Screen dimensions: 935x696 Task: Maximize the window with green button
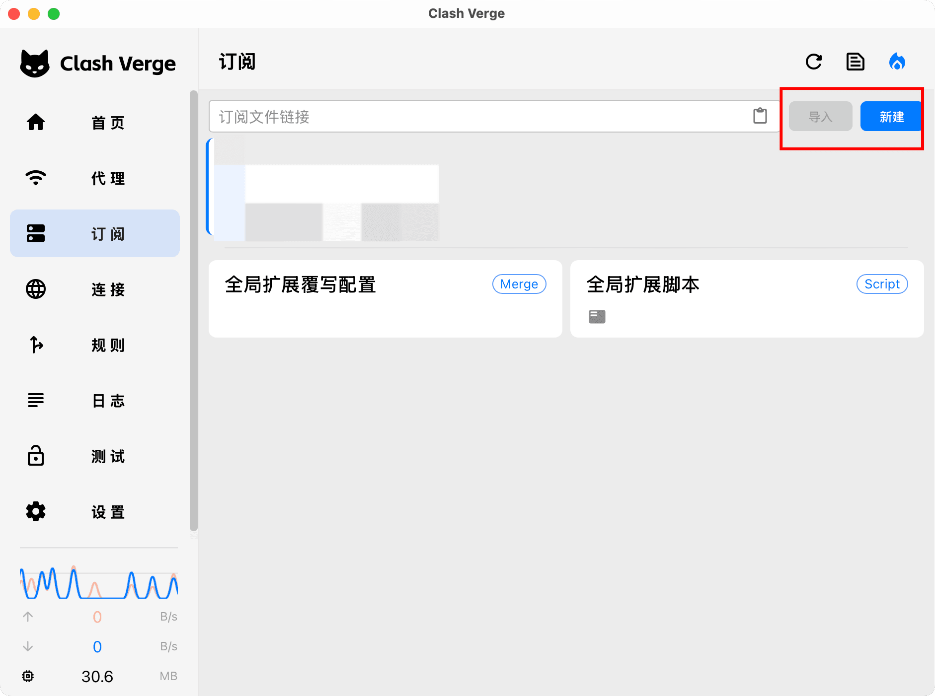coord(54,13)
